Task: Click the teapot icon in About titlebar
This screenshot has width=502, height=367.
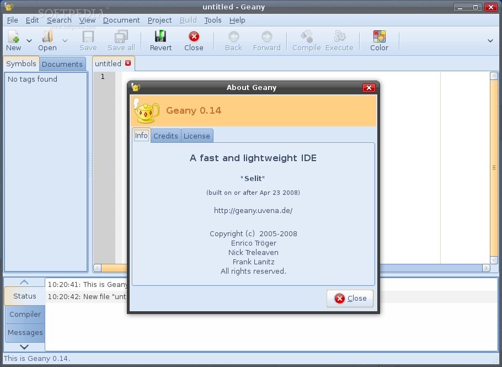Action: click(135, 87)
